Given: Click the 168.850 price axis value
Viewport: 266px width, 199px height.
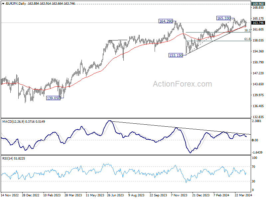Looking at the screenshot, I should [258, 8].
